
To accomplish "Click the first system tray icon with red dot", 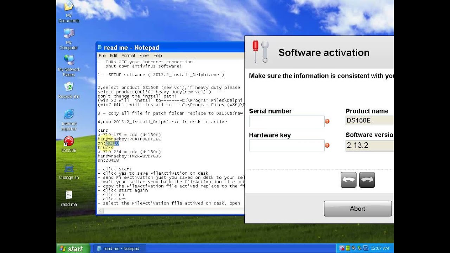I will pyautogui.click(x=342, y=248).
